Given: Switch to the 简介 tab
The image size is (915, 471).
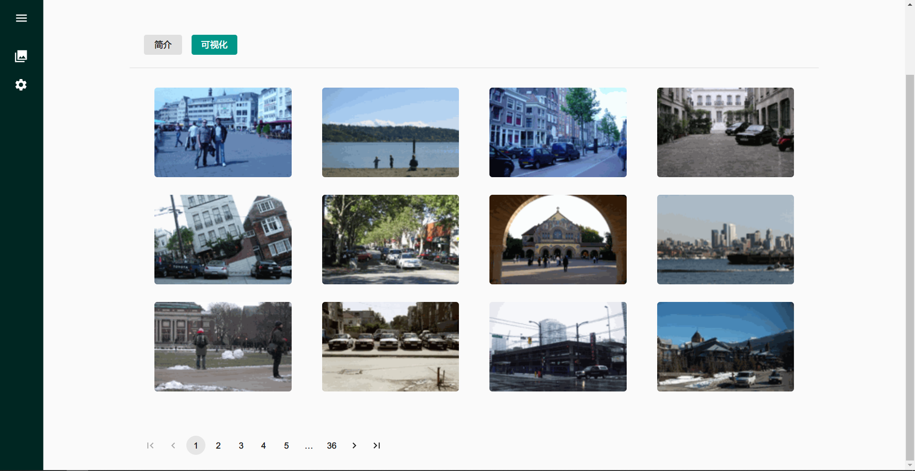Looking at the screenshot, I should point(163,45).
